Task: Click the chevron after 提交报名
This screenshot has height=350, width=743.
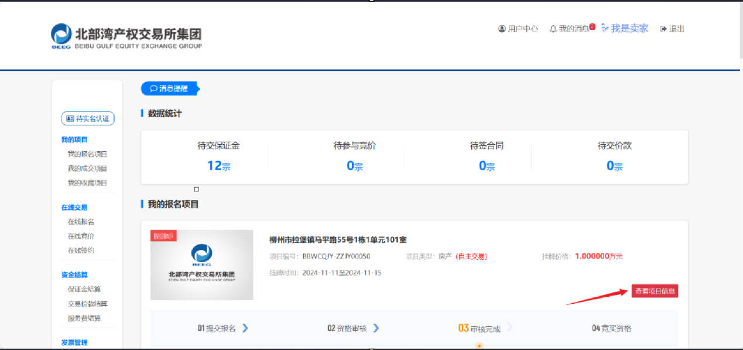Action: pyautogui.click(x=245, y=328)
